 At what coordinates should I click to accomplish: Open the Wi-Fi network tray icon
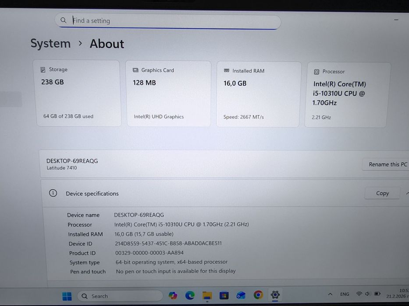click(359, 294)
